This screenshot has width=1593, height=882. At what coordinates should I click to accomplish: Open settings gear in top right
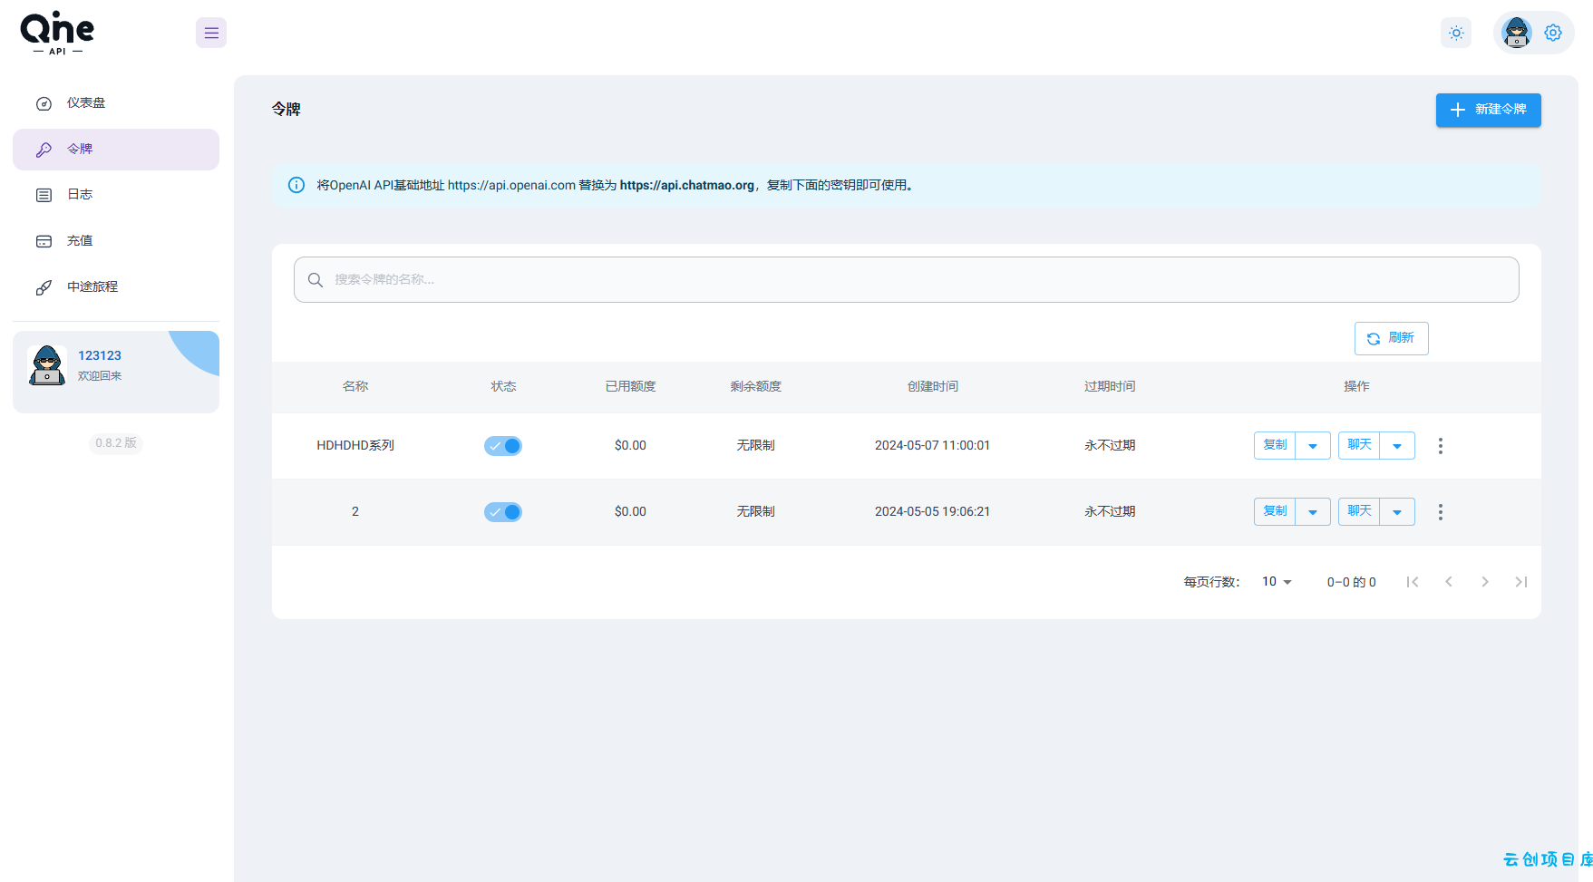[x=1553, y=33]
